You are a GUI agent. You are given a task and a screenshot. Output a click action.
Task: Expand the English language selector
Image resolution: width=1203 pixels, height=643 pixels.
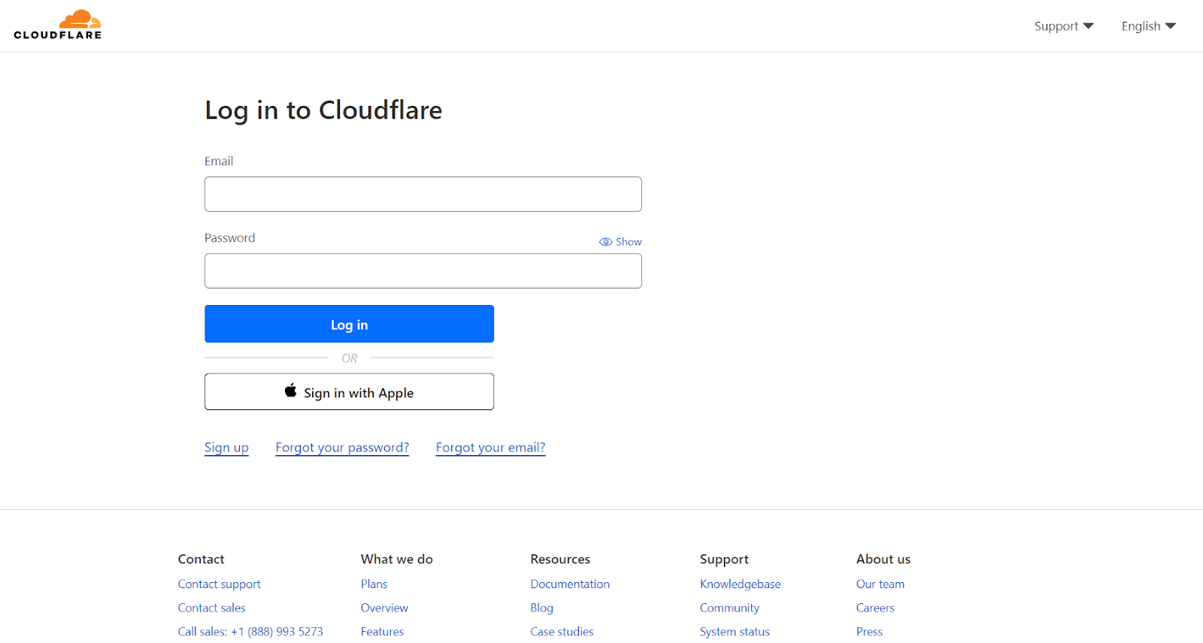click(1149, 26)
